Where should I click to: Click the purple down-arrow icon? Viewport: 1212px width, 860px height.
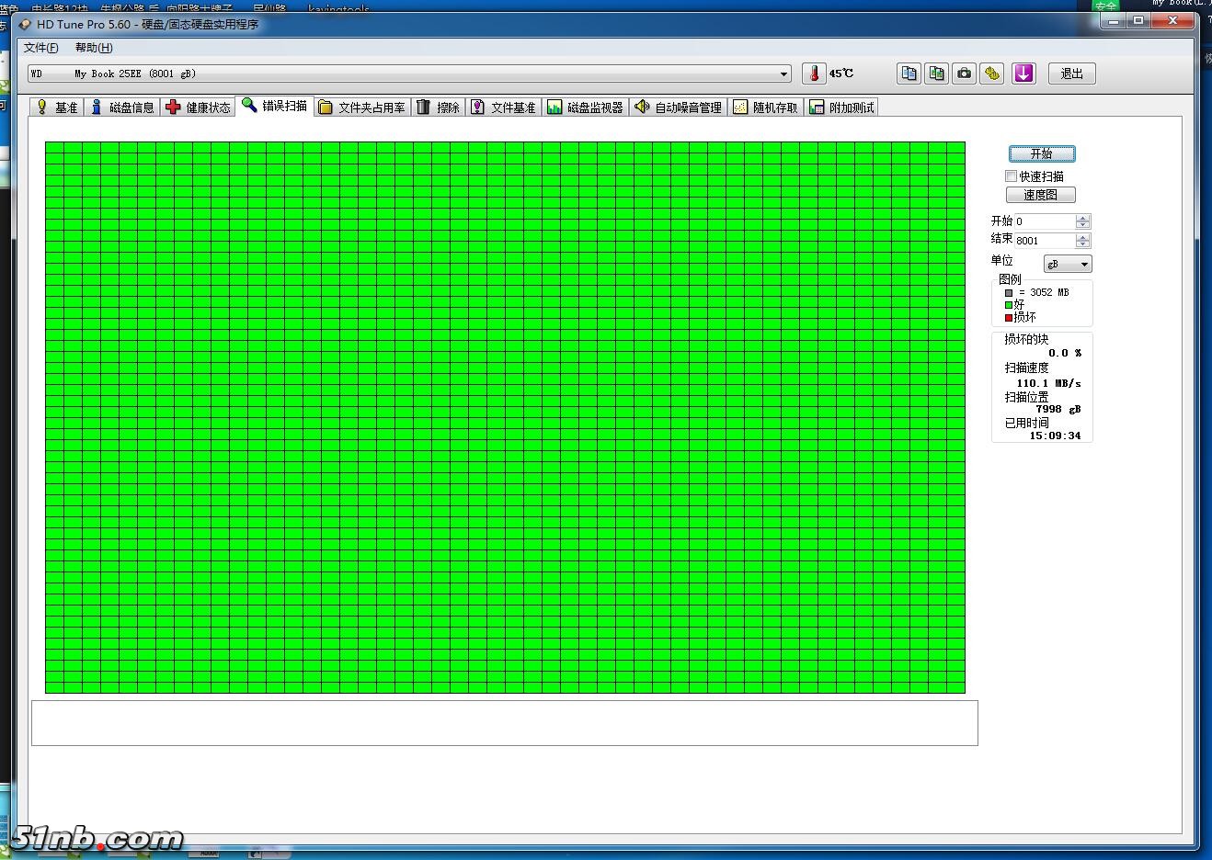coord(1023,74)
